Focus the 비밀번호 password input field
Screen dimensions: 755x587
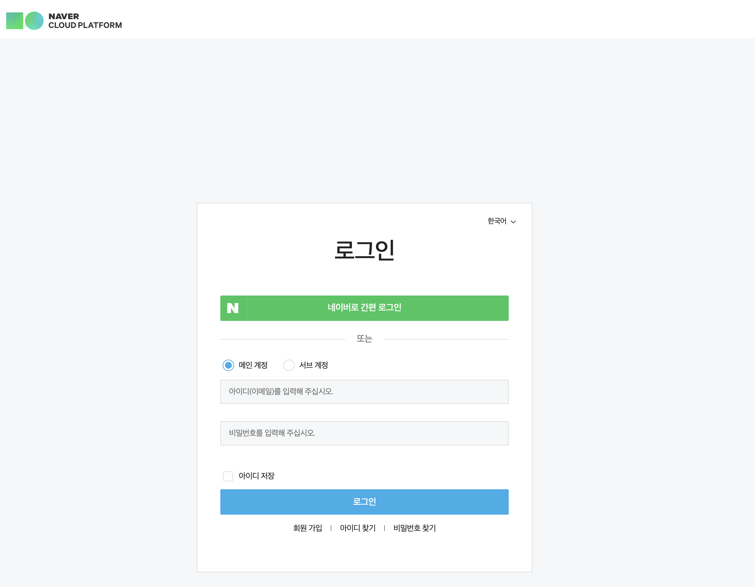coord(364,433)
